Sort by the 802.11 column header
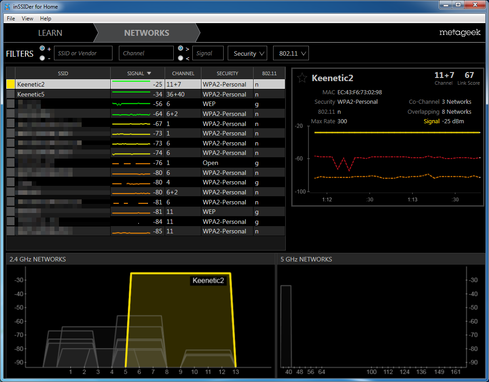Screen dimensions: 489x382 (x=269, y=73)
